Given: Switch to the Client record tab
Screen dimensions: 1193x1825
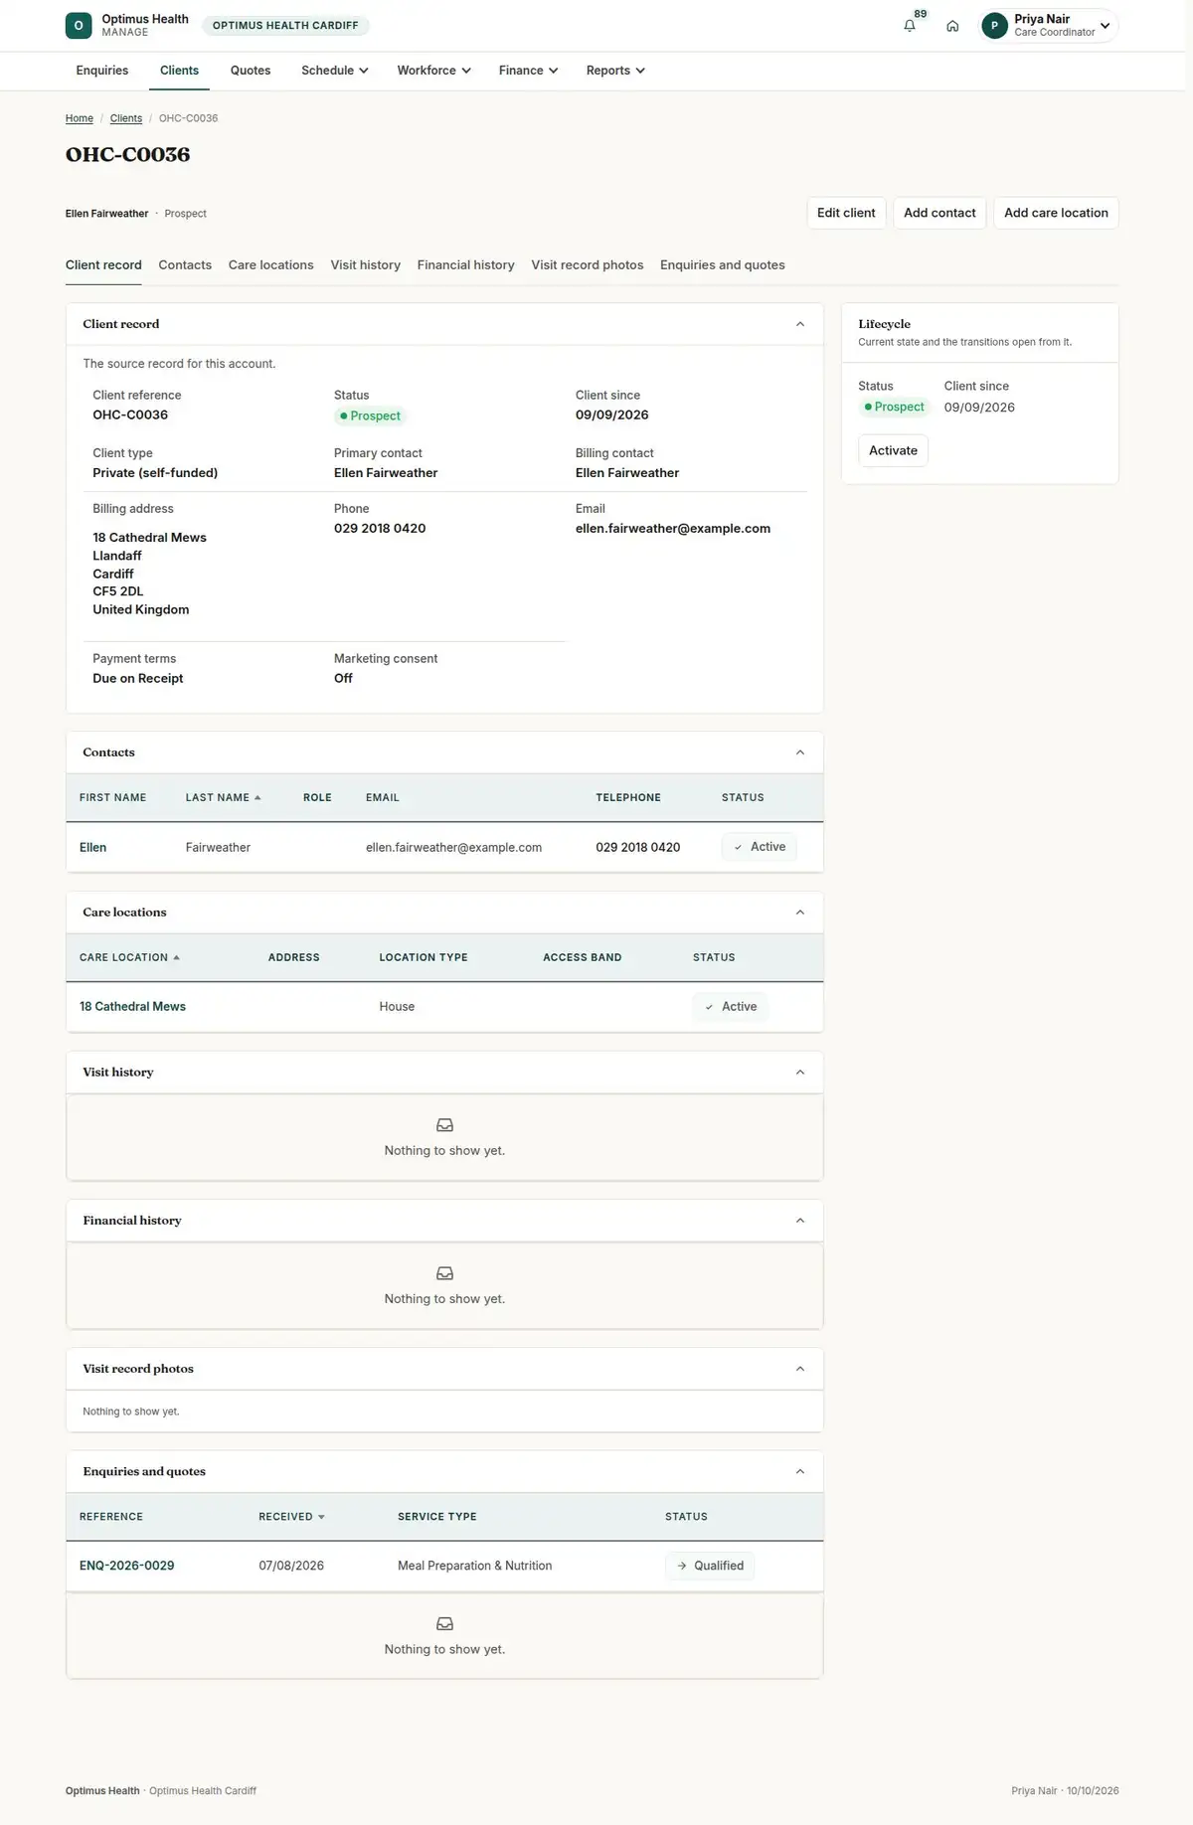Looking at the screenshot, I should click(x=103, y=265).
